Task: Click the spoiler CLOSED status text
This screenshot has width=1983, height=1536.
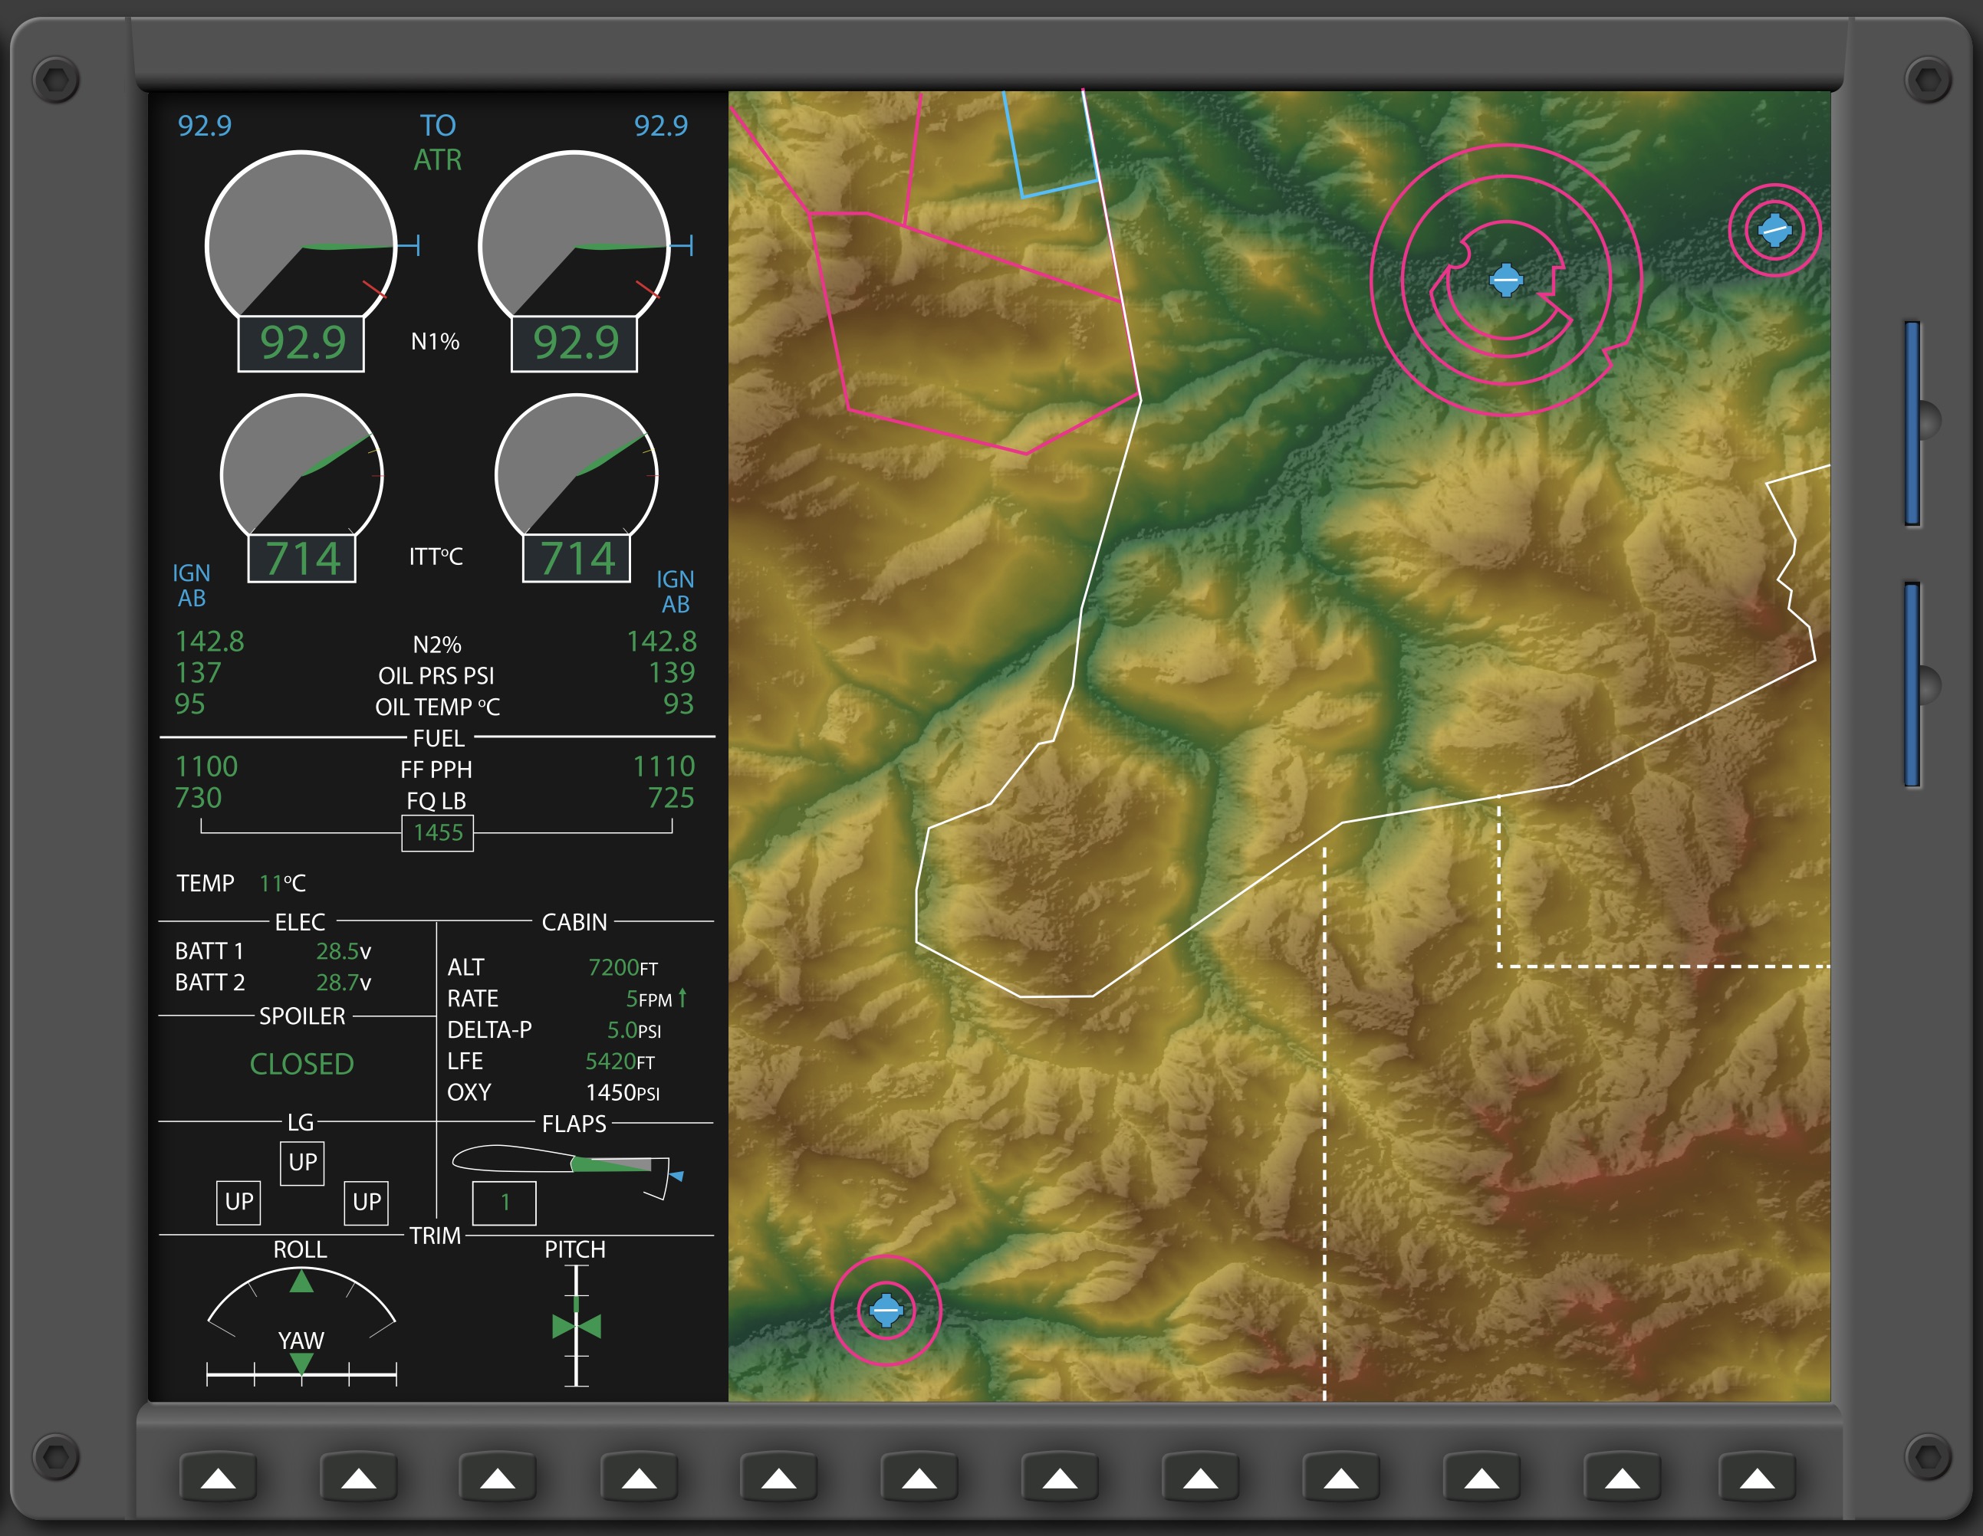Action: (x=301, y=1064)
